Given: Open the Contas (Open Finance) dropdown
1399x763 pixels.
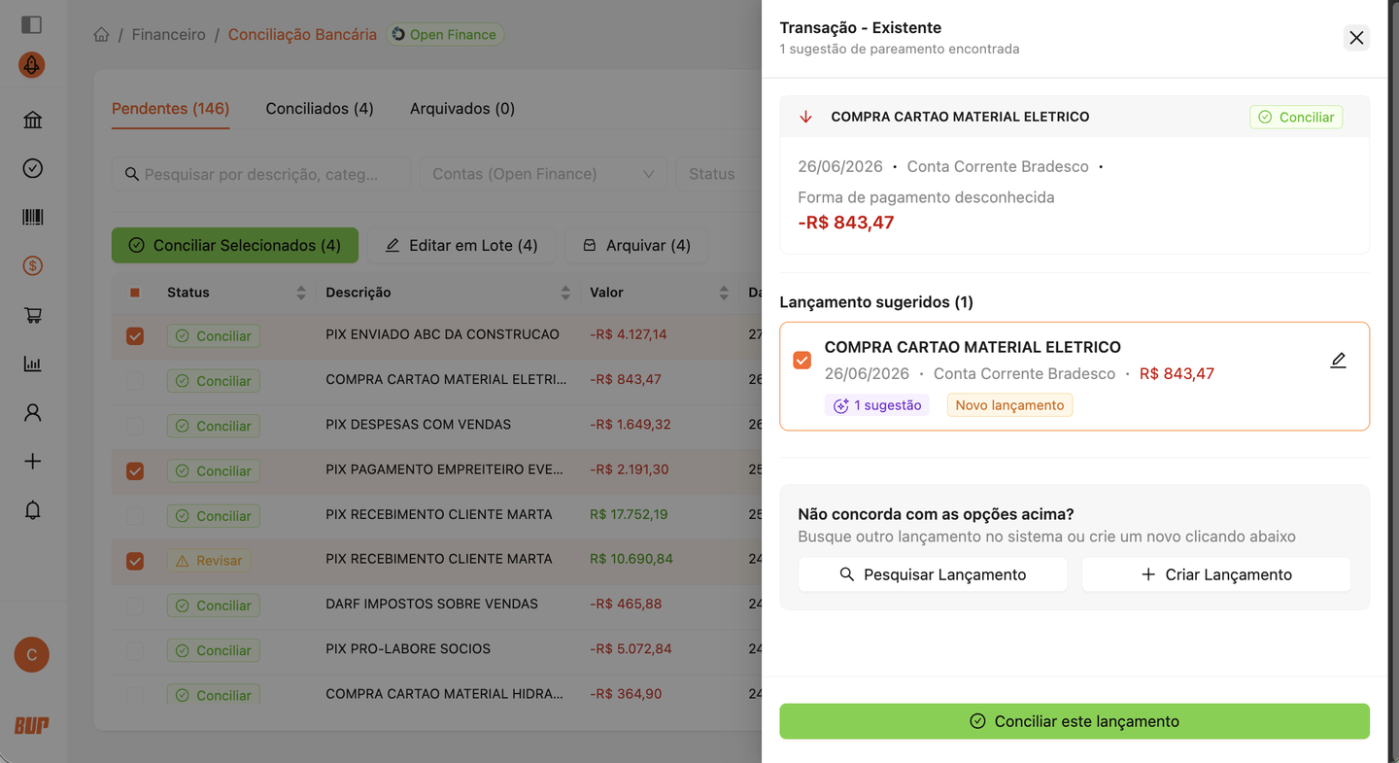Looking at the screenshot, I should click(543, 174).
